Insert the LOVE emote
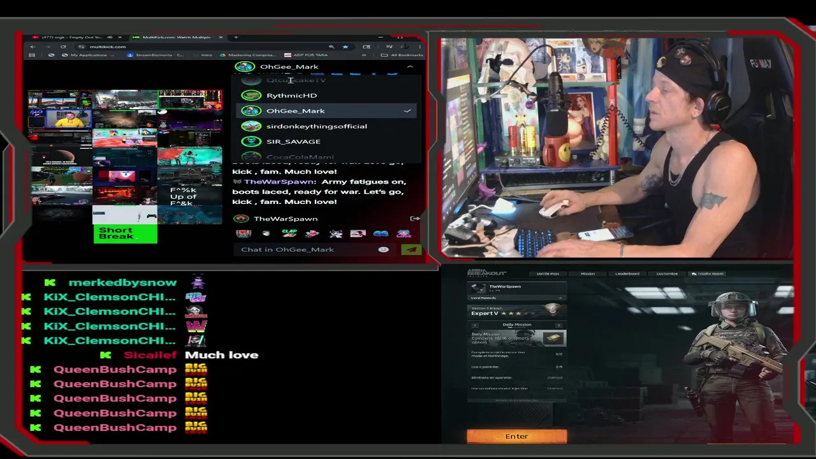 (404, 233)
